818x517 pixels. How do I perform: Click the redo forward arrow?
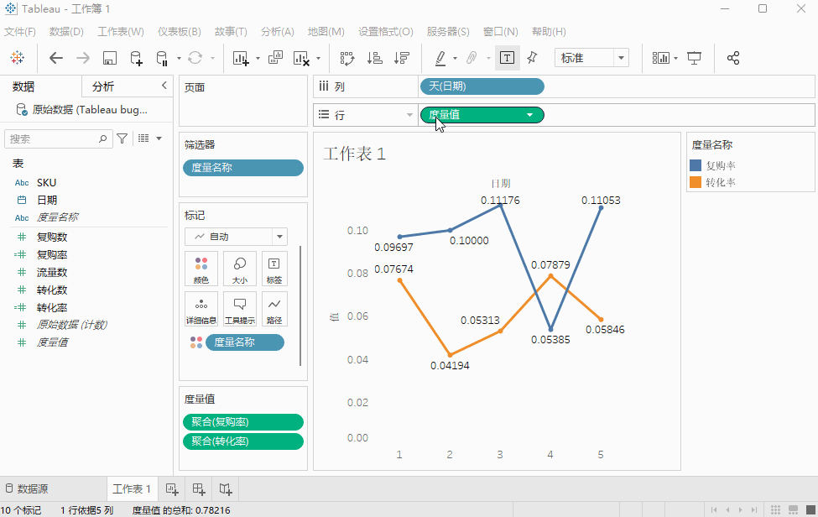(x=83, y=58)
